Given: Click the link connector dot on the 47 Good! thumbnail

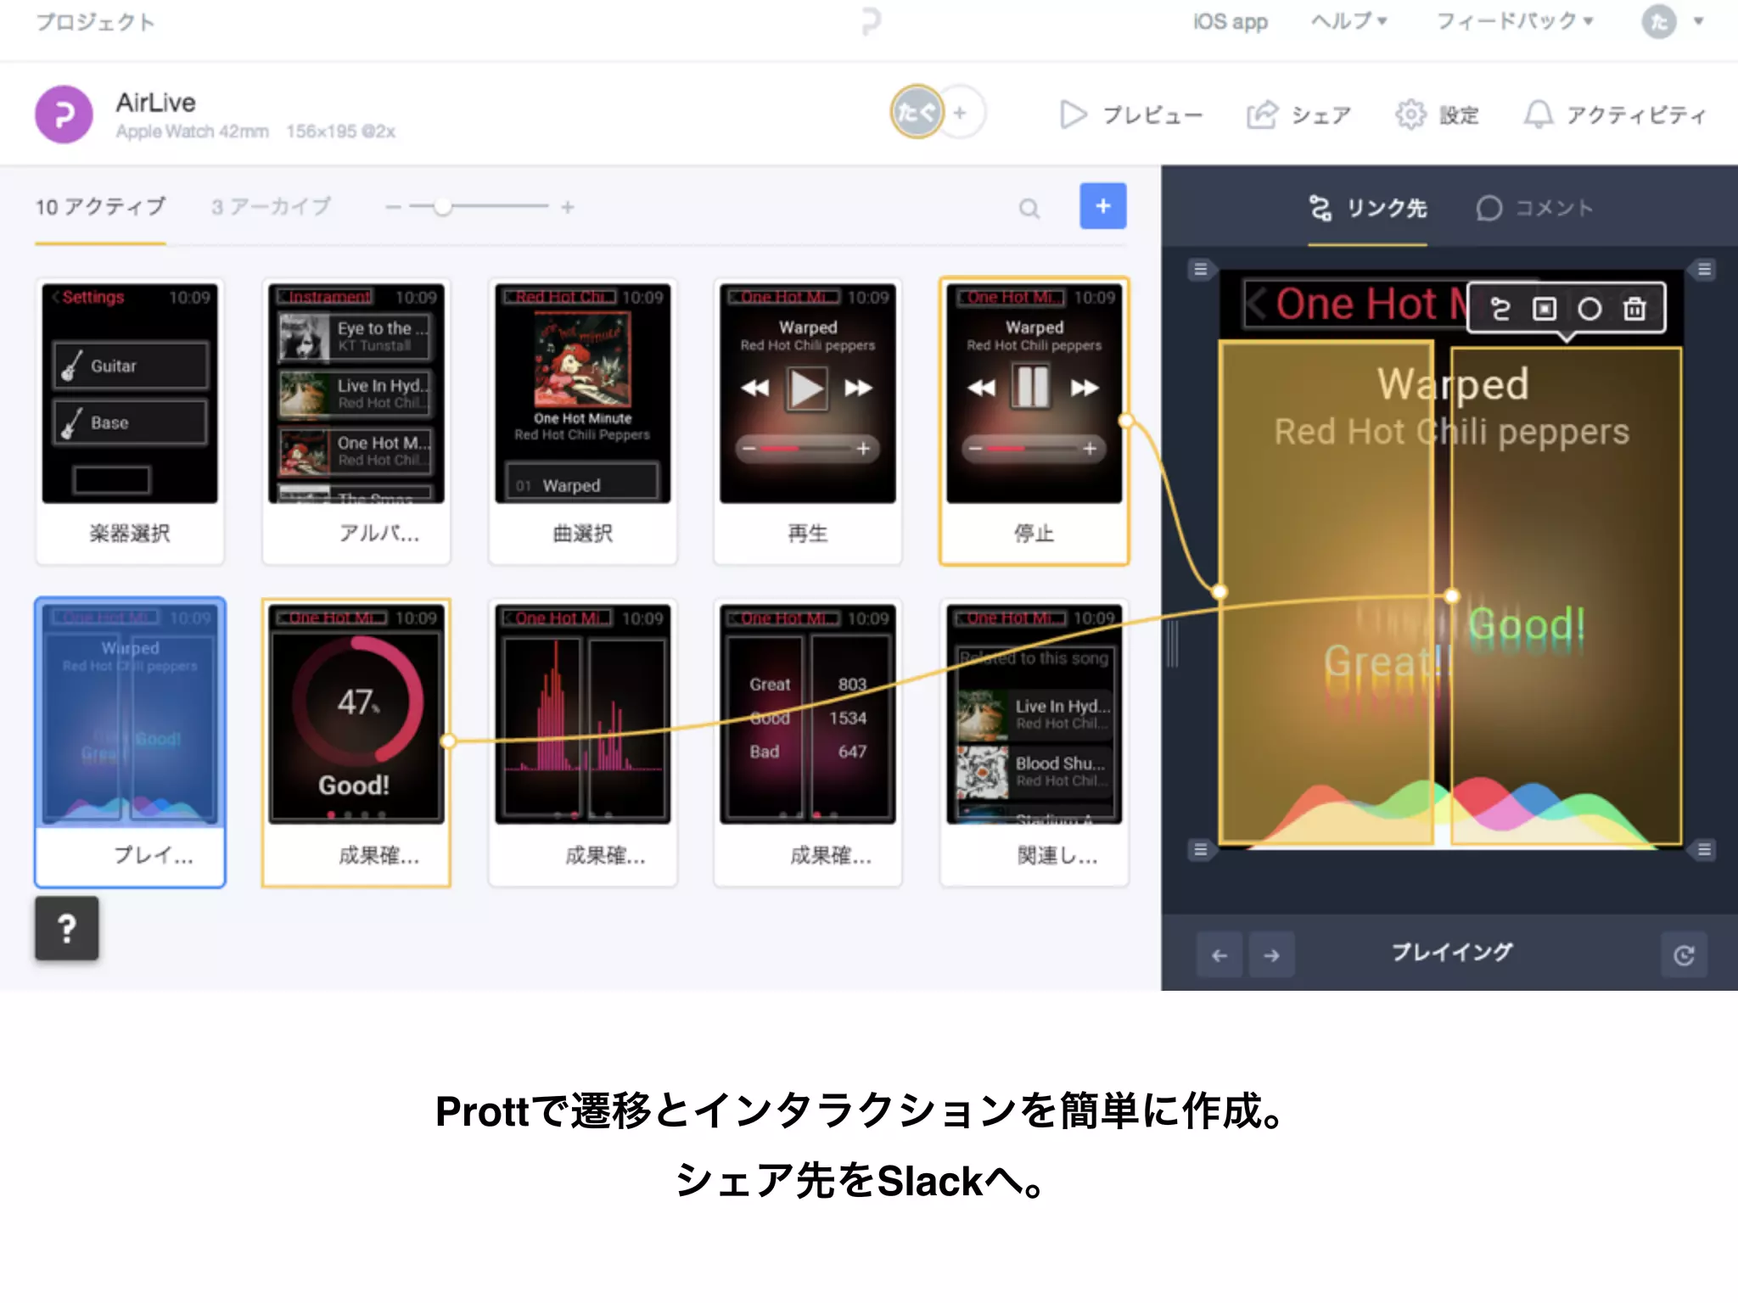Looking at the screenshot, I should (x=448, y=741).
